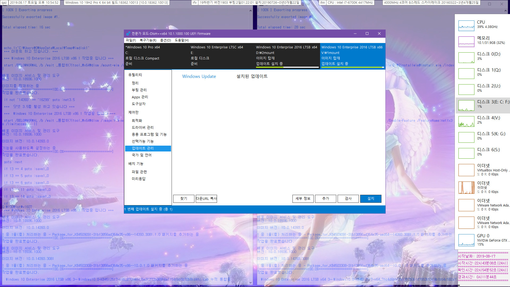
Task: Minimize the Dism++ window
Action: [355, 34]
